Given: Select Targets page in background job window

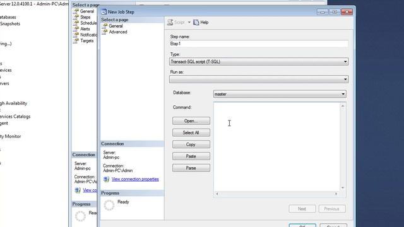Looking at the screenshot, I should (87, 40).
